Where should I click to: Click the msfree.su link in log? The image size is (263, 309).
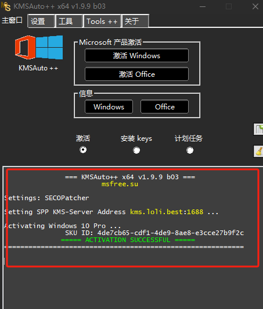pos(120,184)
